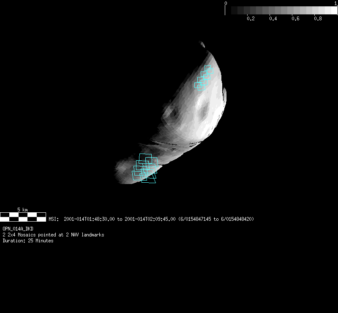The width and height of the screenshot is (338, 313).
Task: Click the "2 2x4 Mosaics" description line
Action: pyautogui.click(x=53, y=235)
